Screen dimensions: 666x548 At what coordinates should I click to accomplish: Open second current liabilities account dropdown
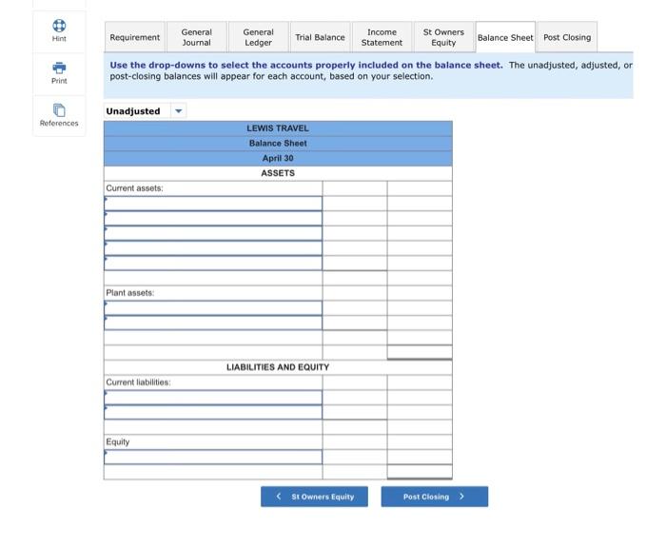[x=213, y=413]
